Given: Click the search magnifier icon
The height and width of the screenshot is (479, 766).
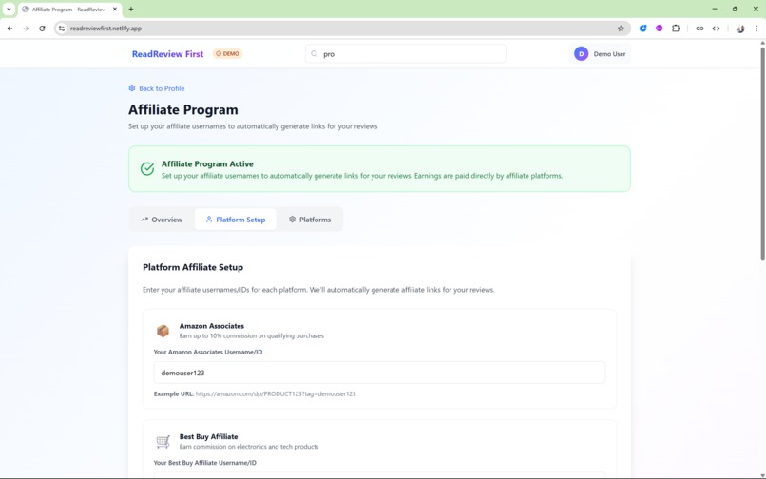Looking at the screenshot, I should point(315,54).
